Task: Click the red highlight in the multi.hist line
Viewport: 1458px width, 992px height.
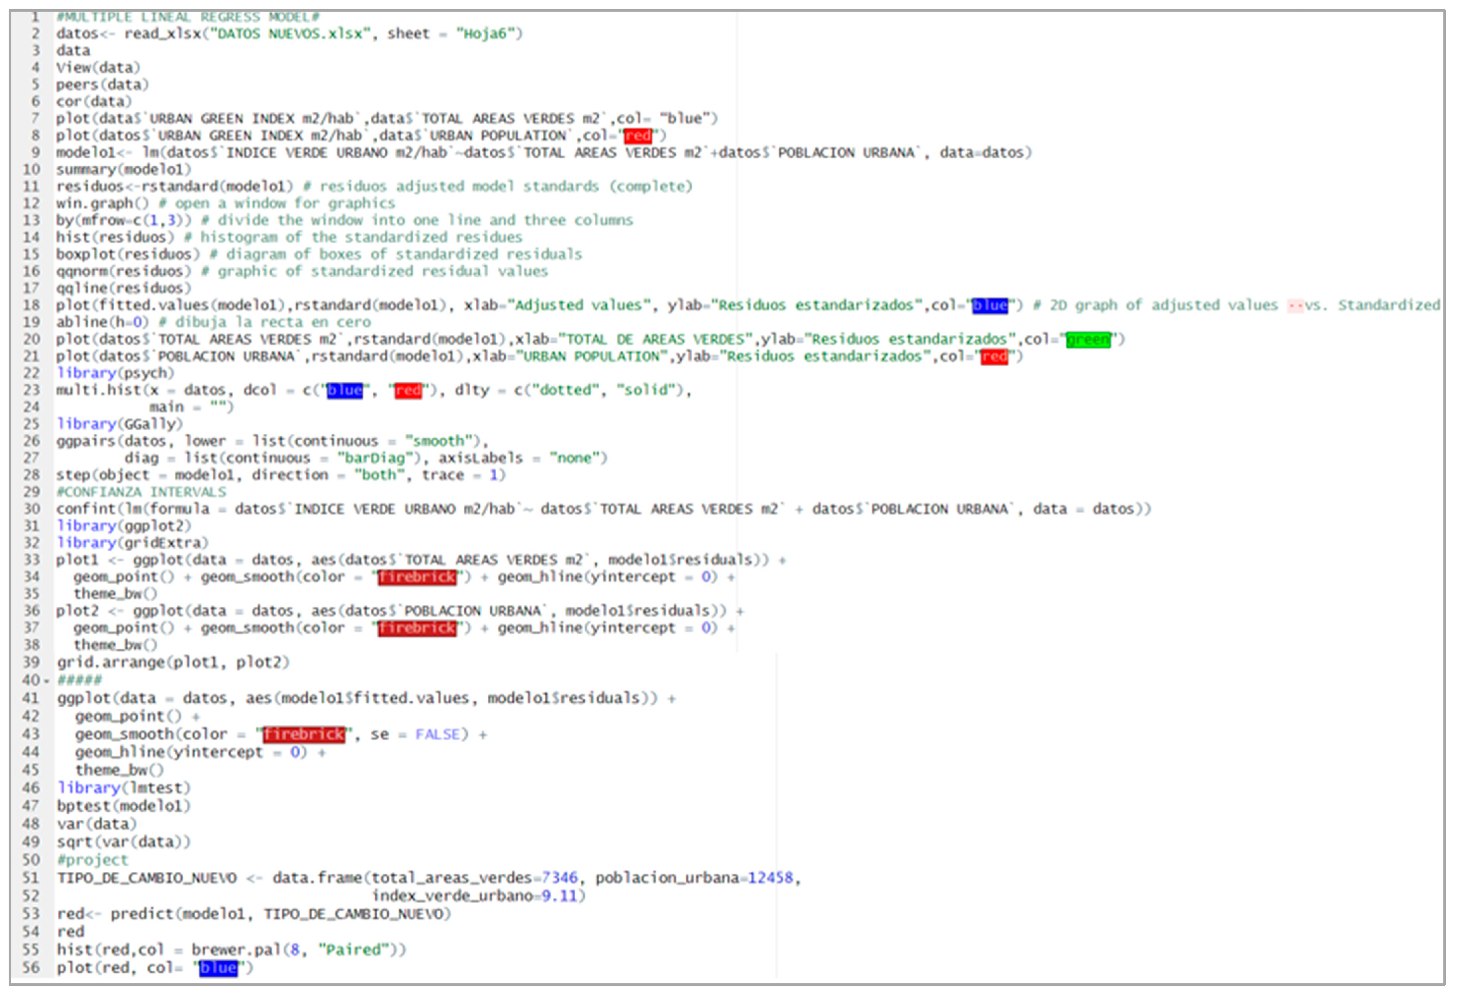Action: point(408,390)
